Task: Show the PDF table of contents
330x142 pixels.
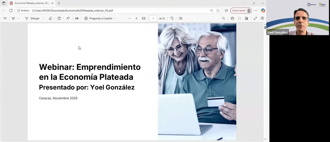Action: coord(5,18)
